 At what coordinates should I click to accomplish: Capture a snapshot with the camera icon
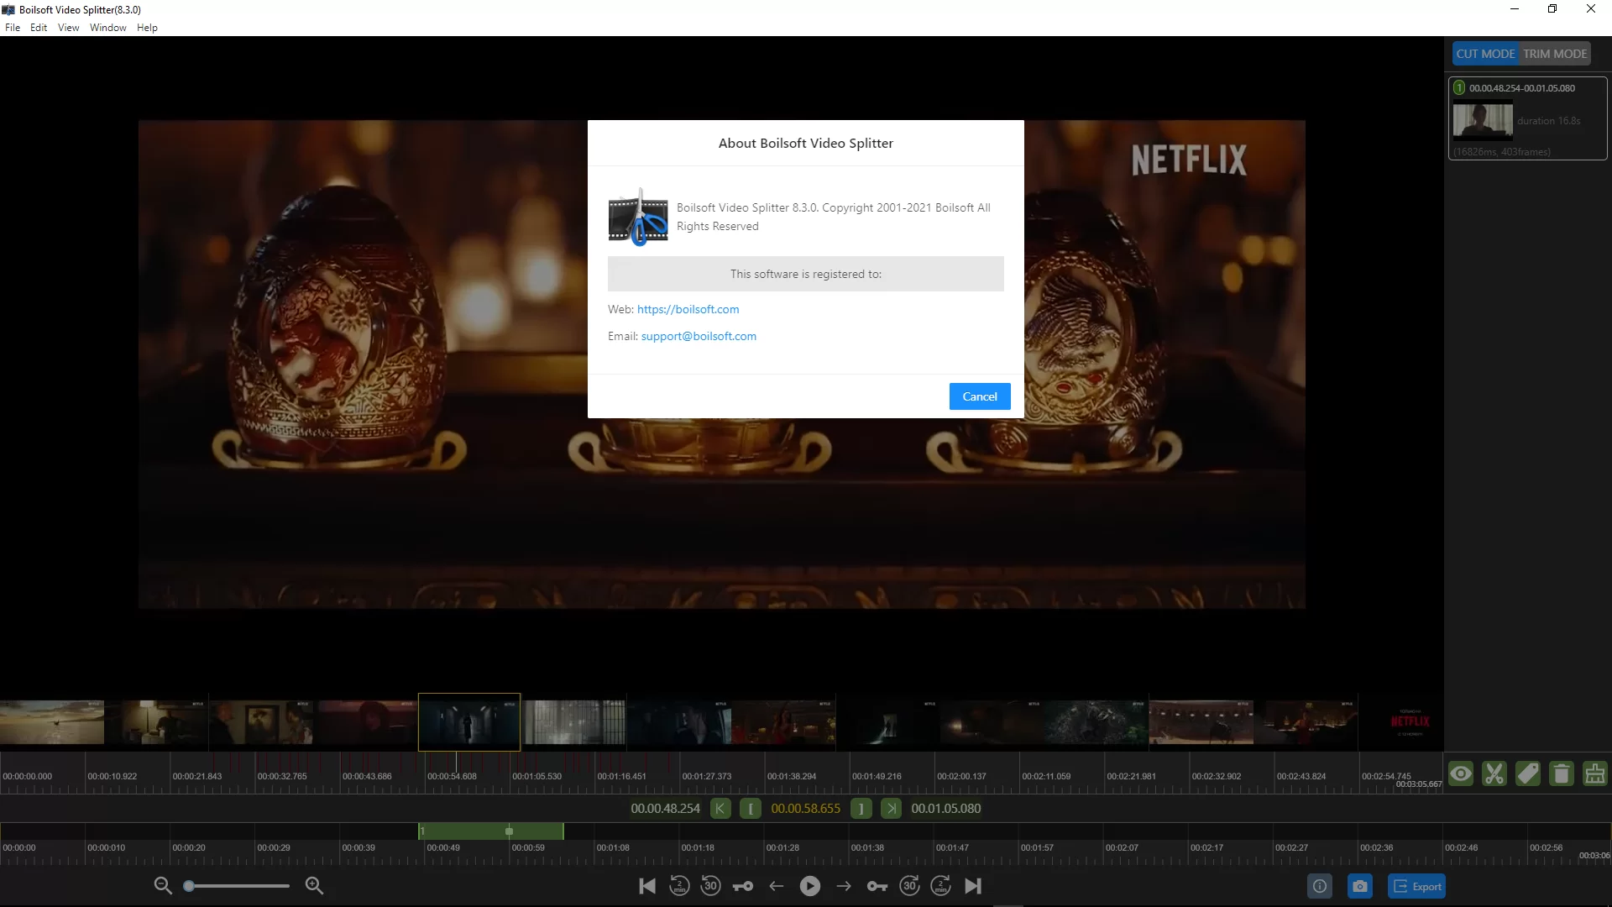[1360, 886]
